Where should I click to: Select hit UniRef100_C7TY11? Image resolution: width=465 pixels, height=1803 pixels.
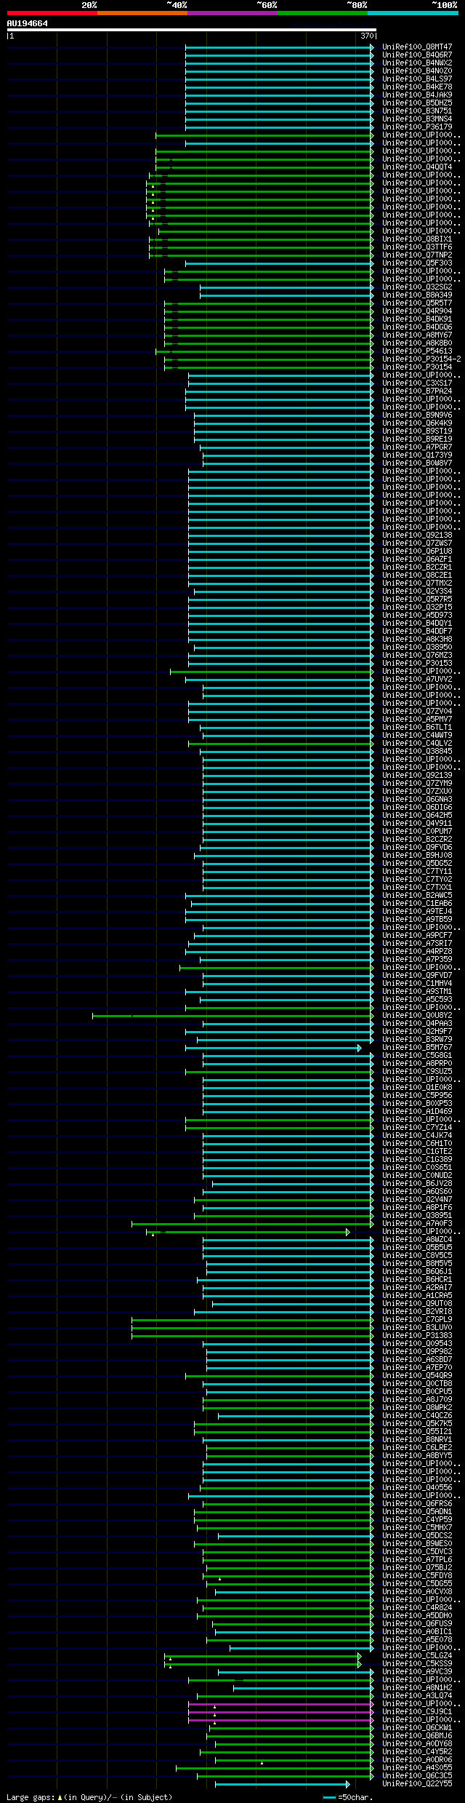tap(417, 872)
